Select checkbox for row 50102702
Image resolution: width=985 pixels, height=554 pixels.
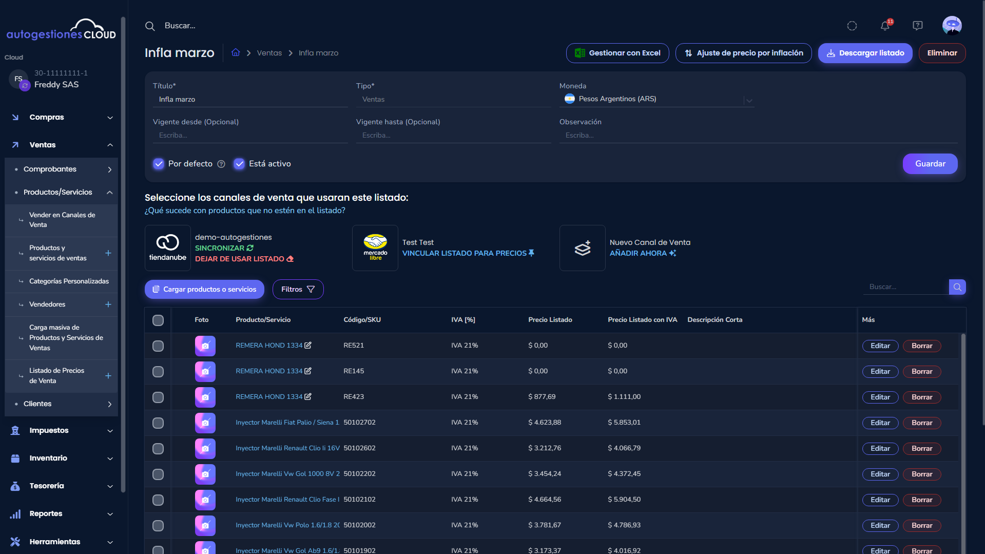click(x=158, y=423)
